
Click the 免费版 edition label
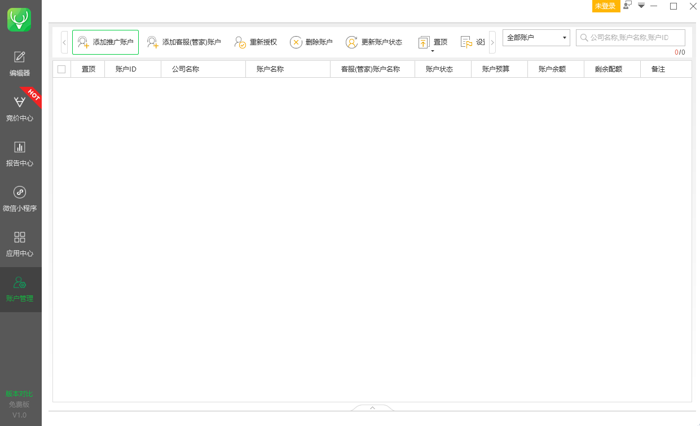(20, 405)
